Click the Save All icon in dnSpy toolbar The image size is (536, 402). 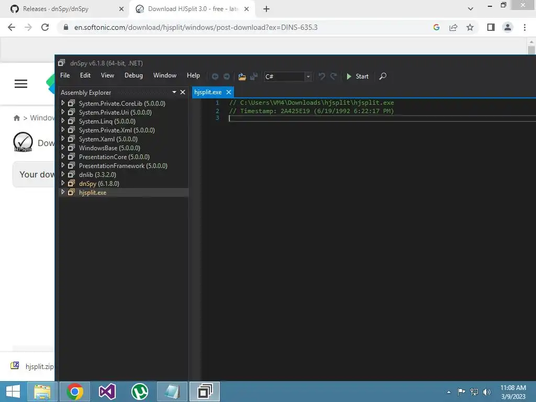tap(254, 76)
